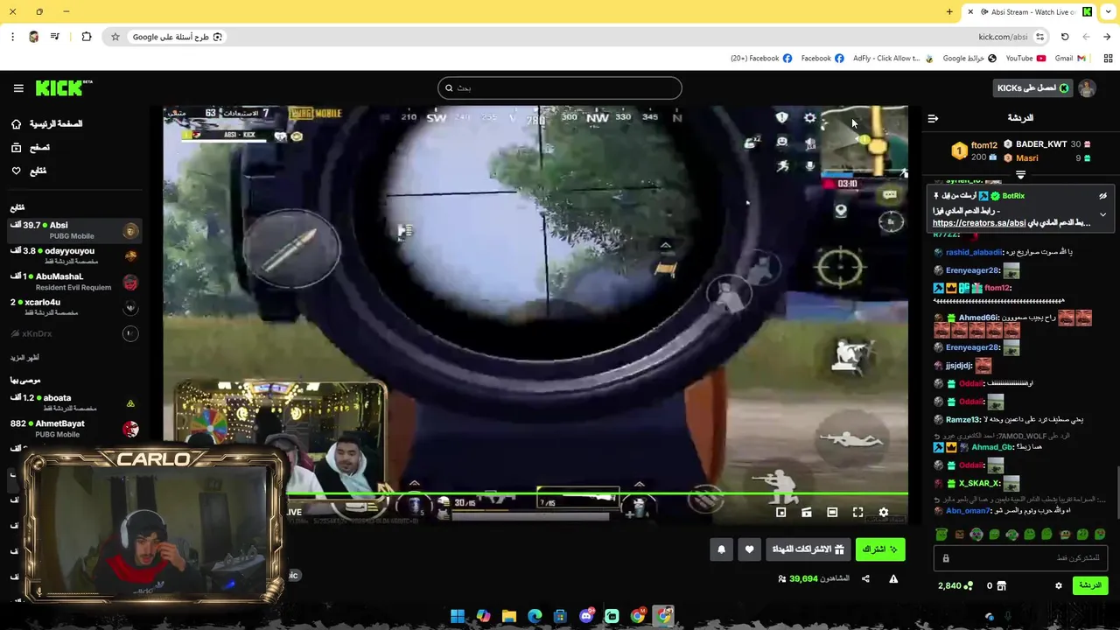Open channel points balance 2,840
Screen dimensions: 1120x630
(x=955, y=585)
